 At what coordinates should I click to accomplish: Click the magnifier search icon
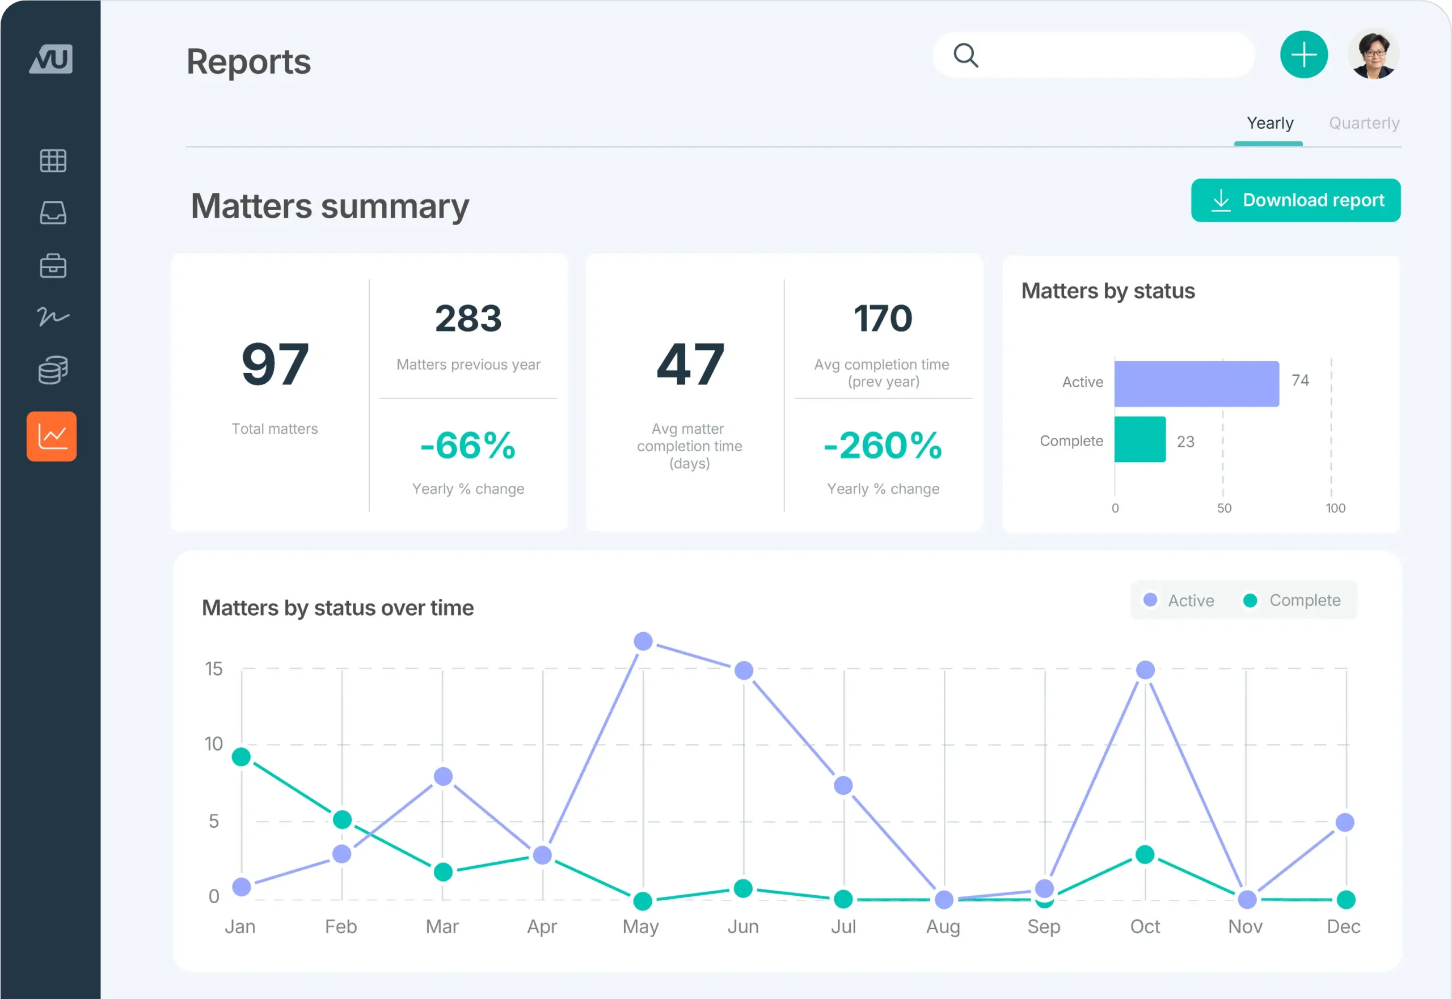[965, 55]
